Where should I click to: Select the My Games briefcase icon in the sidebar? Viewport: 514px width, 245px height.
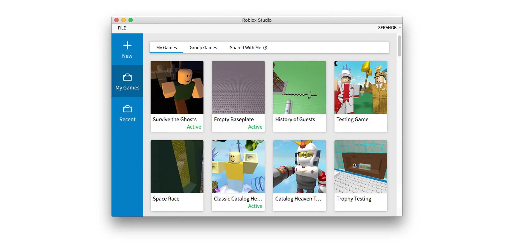click(x=127, y=77)
